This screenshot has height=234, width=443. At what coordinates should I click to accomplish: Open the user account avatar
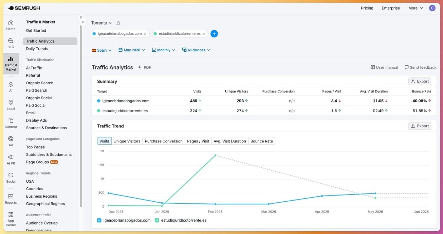pos(432,8)
